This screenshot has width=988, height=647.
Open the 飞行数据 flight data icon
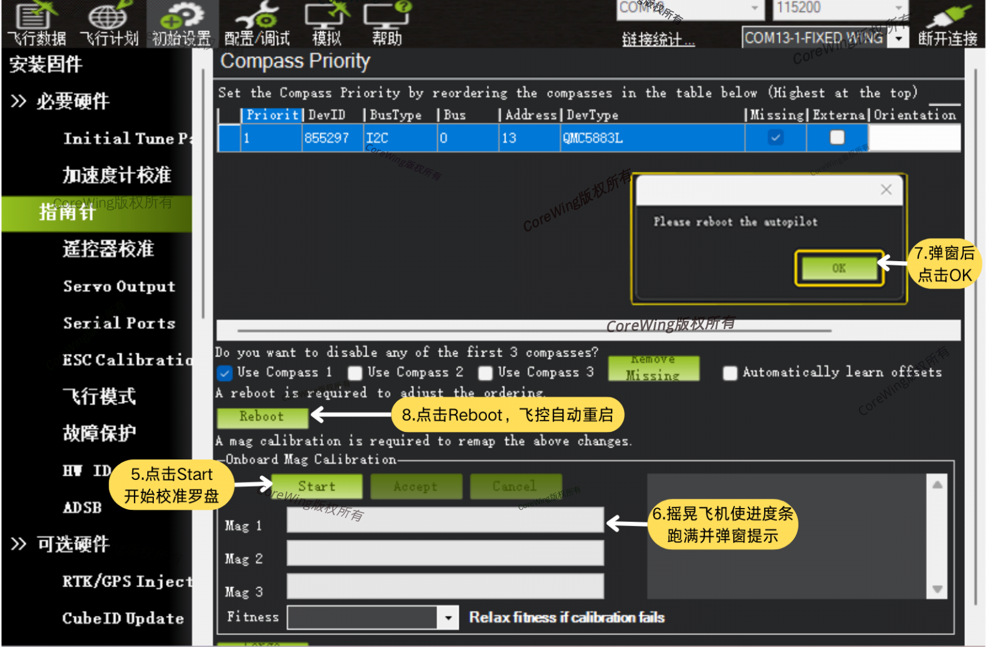[36, 24]
